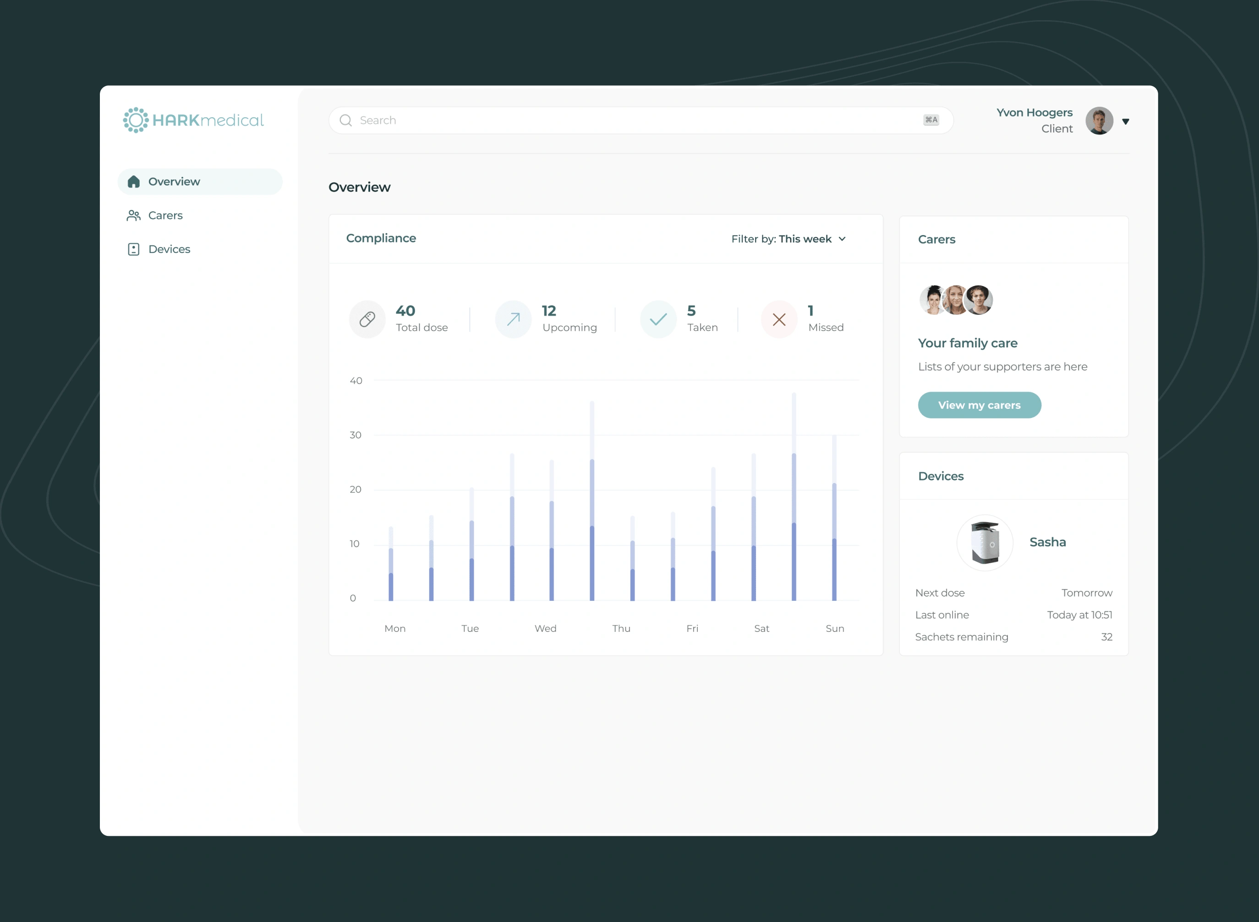Click the Wed label on chart axis
Viewport: 1259px width, 922px height.
pos(545,628)
